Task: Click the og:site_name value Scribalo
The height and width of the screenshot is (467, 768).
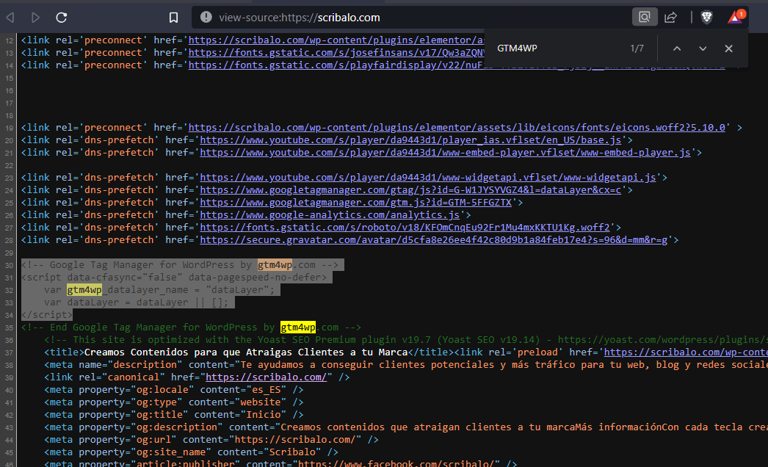Action: tap(292, 452)
